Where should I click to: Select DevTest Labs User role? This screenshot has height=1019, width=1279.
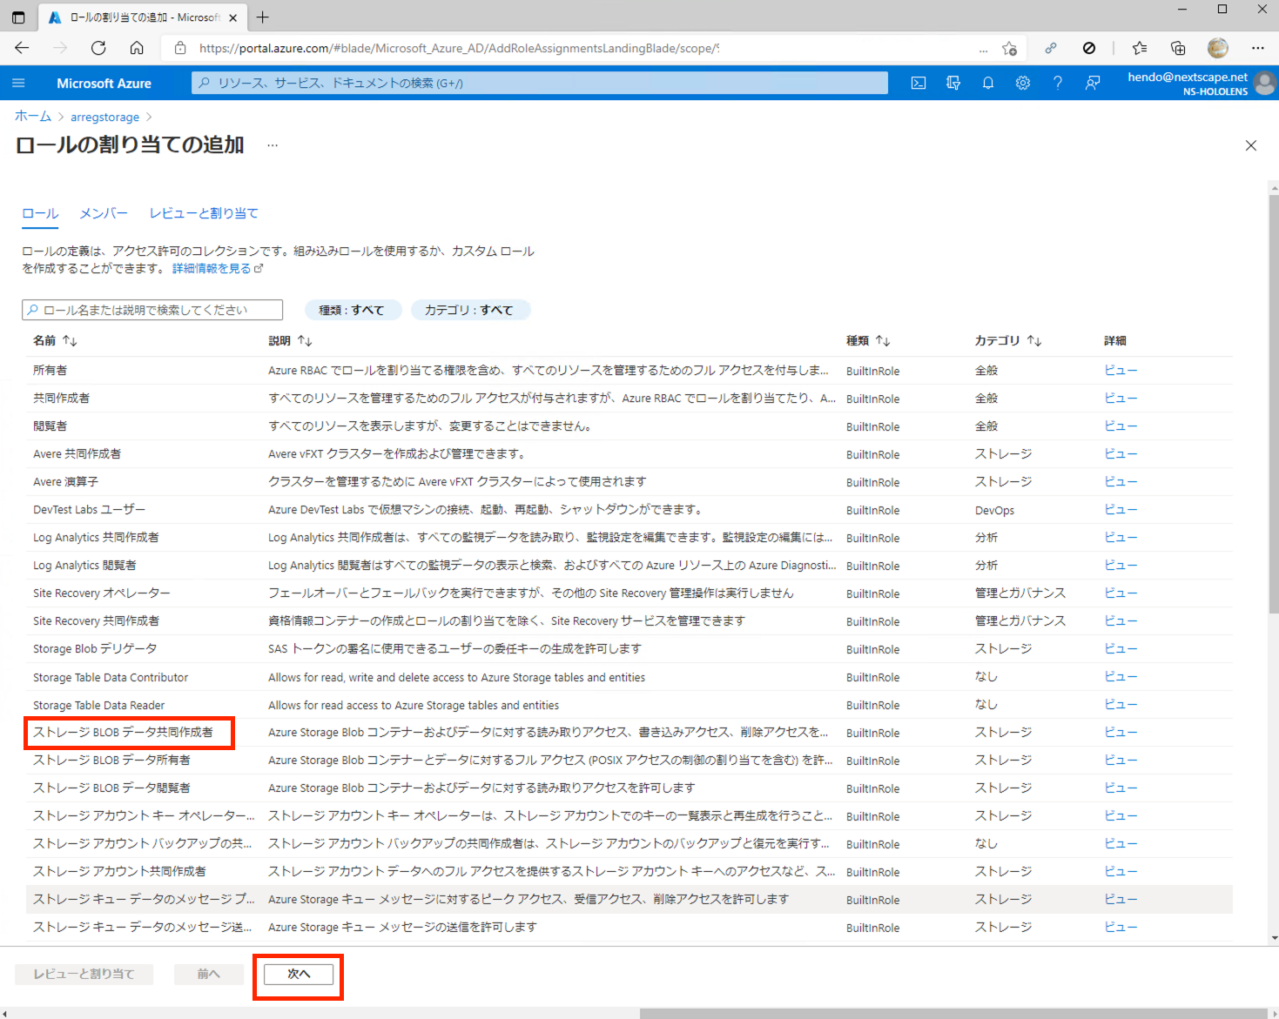click(89, 510)
